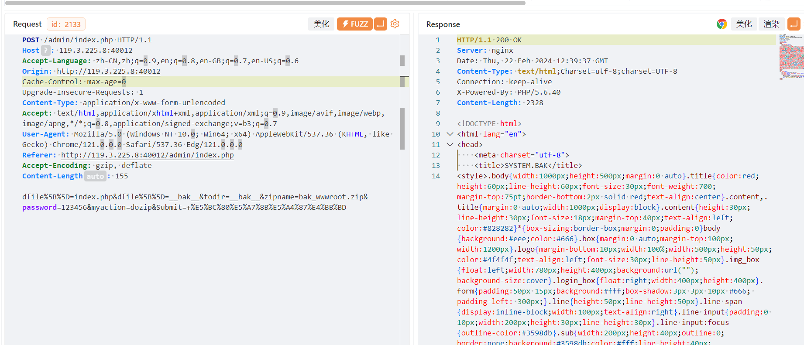Viewport: 804px width, 345px height.
Task: Open response in Chrome browser icon
Action: pyautogui.click(x=722, y=24)
